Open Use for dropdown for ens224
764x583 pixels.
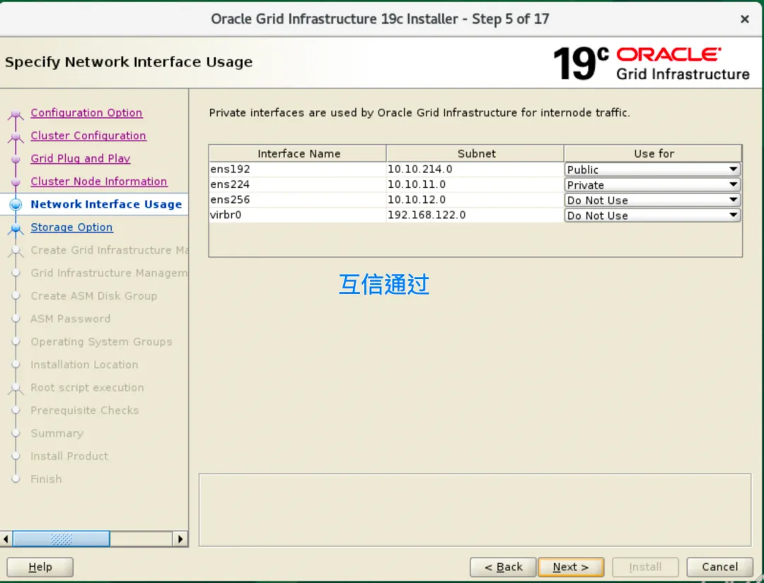652,185
